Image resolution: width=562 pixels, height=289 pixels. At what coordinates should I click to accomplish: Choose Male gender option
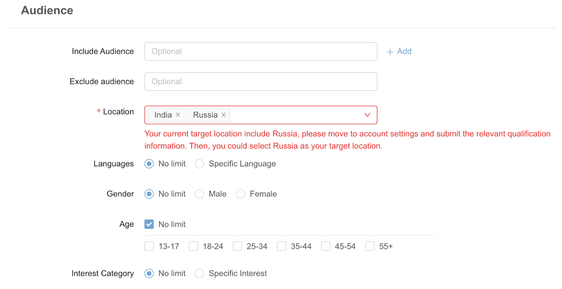click(x=200, y=194)
